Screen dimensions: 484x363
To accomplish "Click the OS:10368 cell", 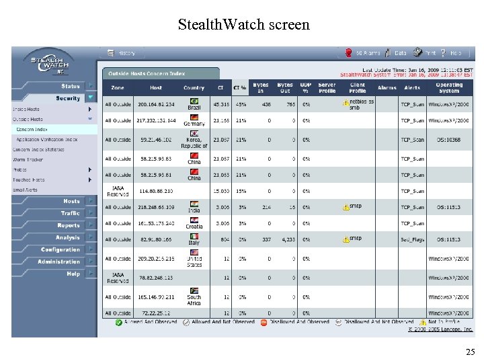I will pyautogui.click(x=448, y=140).
